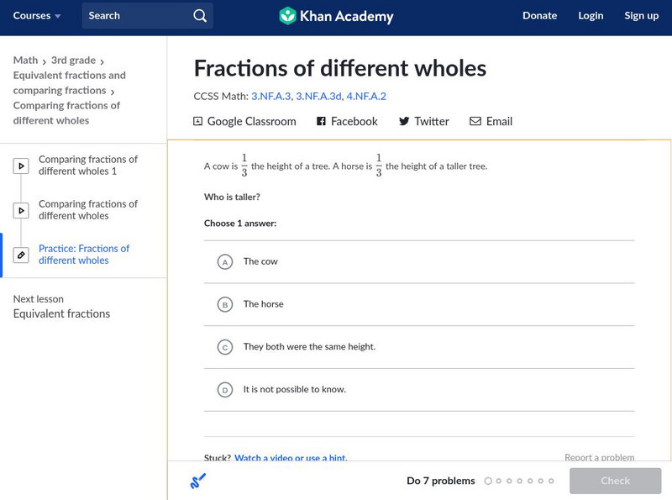Click the Sign up link
This screenshot has width=672, height=500.
click(641, 16)
